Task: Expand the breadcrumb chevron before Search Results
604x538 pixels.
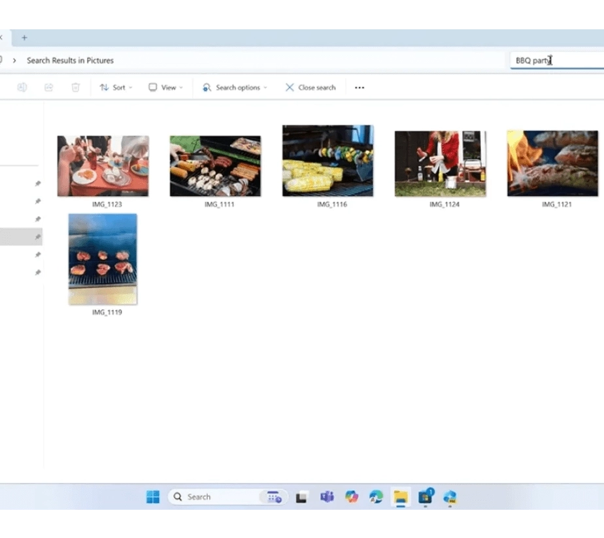Action: pos(14,61)
